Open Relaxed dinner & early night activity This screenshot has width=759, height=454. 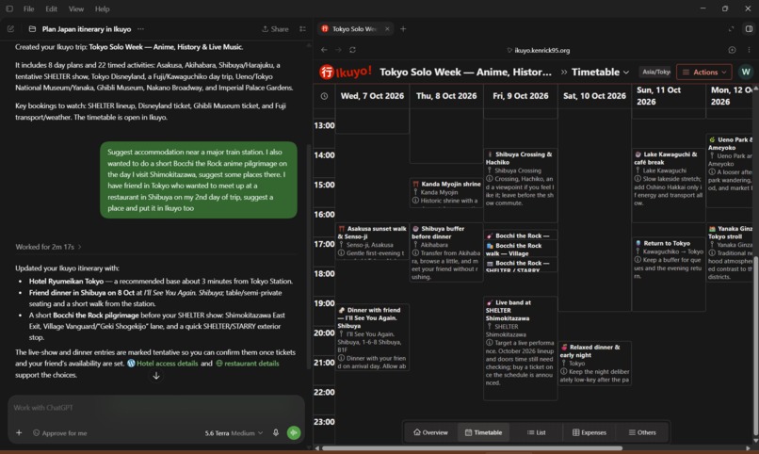pos(594,363)
